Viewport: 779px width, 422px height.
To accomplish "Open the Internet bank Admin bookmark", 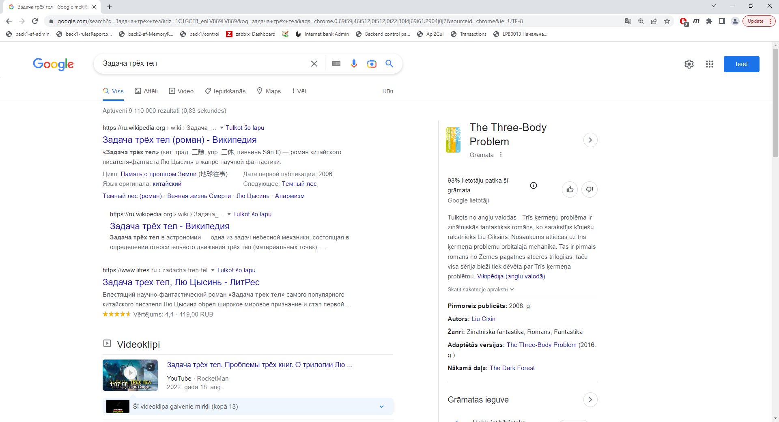I will pyautogui.click(x=322, y=34).
